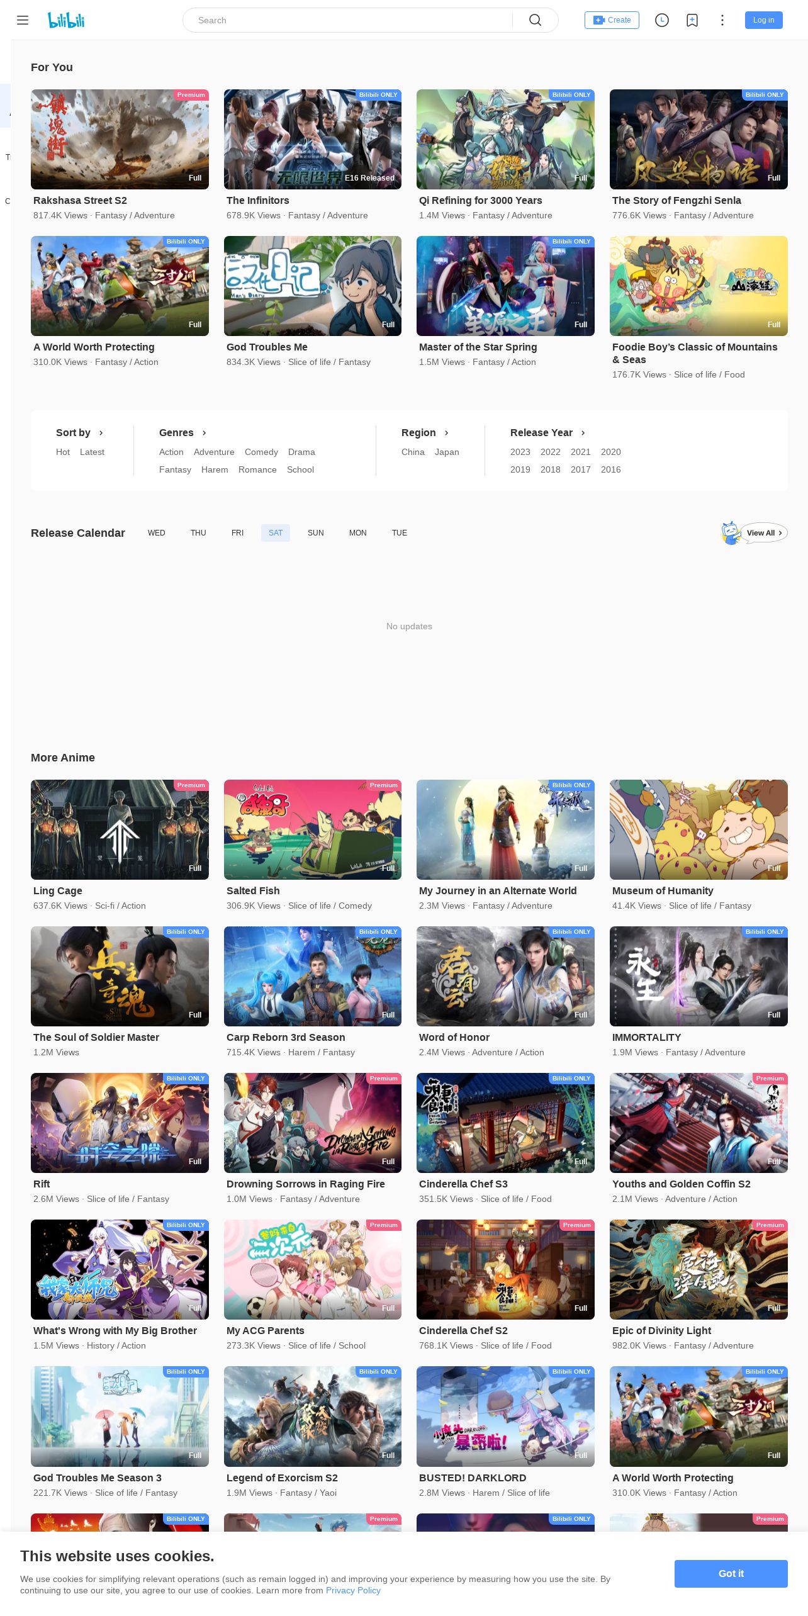Sort by Hot

point(63,452)
